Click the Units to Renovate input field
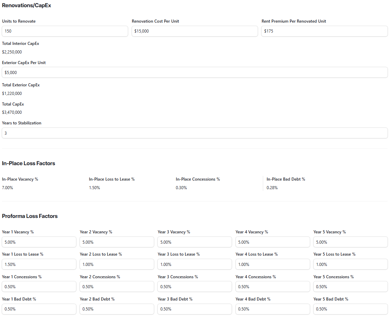This screenshot has height=318, width=390. point(65,31)
